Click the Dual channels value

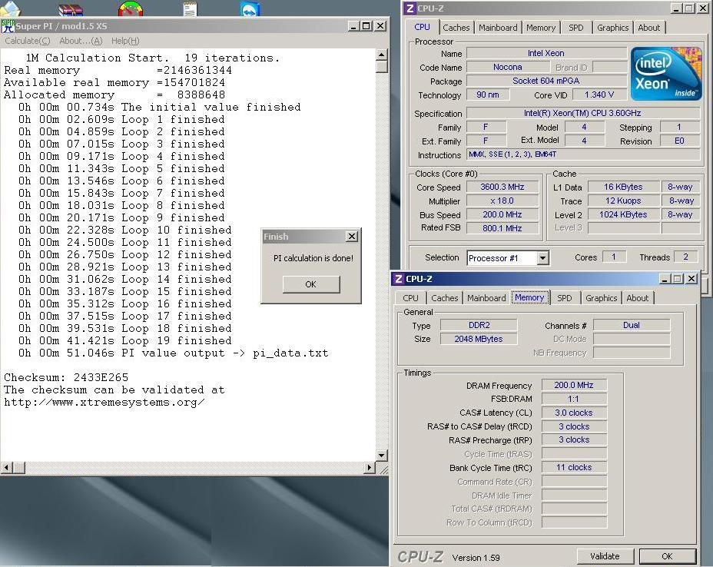[x=632, y=325]
